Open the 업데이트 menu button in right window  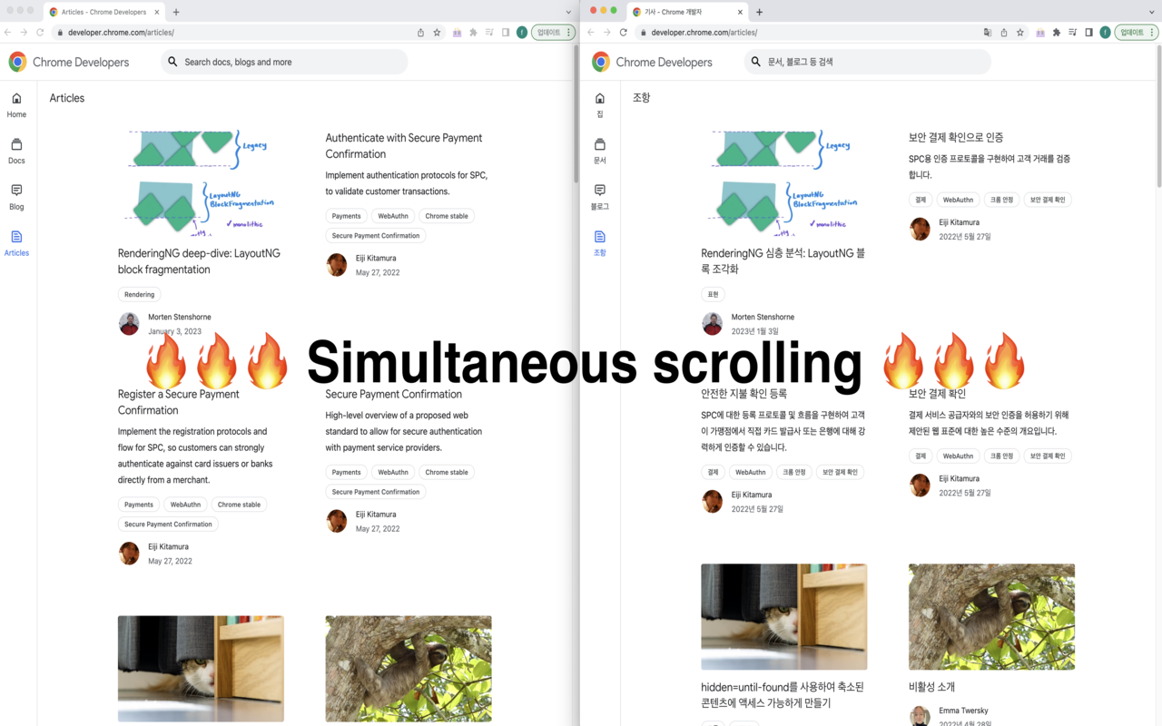tap(1137, 32)
